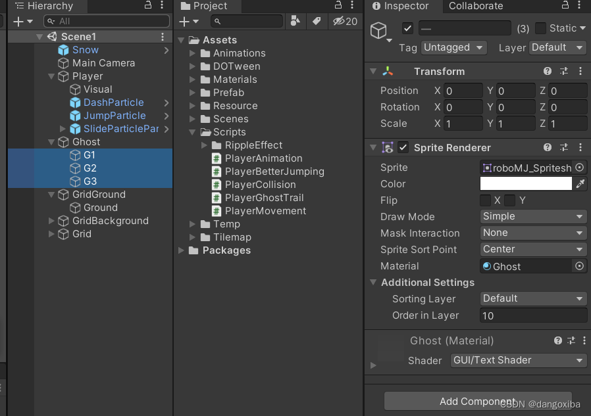
Task: Open the Tag Untagged dropdown
Action: pyautogui.click(x=454, y=47)
